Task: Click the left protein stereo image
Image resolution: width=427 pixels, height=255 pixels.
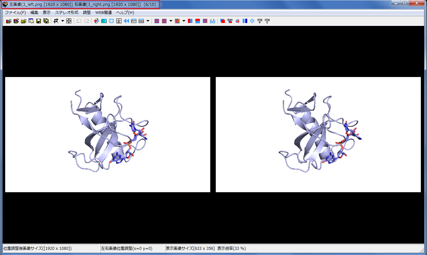Action: click(x=108, y=134)
